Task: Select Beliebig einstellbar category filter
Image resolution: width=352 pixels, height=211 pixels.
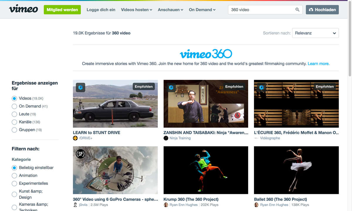Action: pos(14,168)
